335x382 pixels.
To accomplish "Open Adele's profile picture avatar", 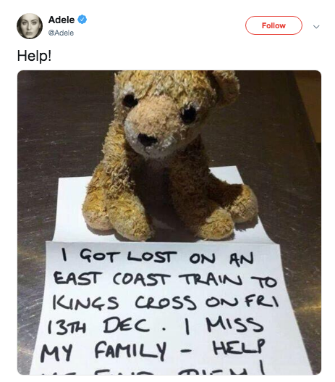I will [x=30, y=26].
